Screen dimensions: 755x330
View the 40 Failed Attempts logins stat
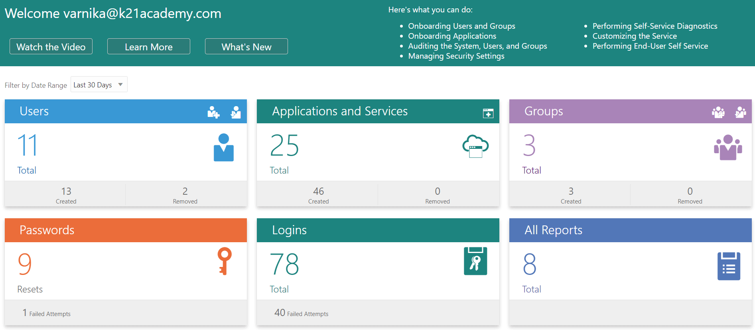301,313
